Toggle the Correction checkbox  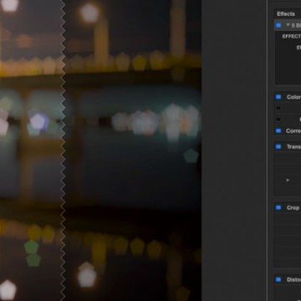(278, 130)
